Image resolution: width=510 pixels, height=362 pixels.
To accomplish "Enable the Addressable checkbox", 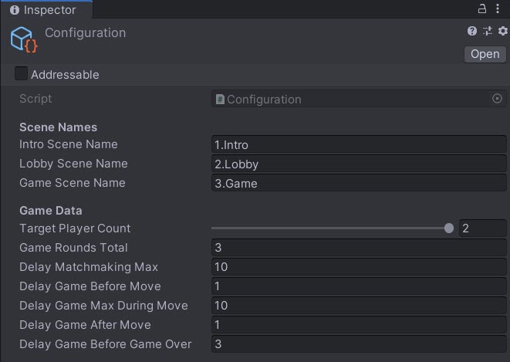I will click(x=21, y=74).
